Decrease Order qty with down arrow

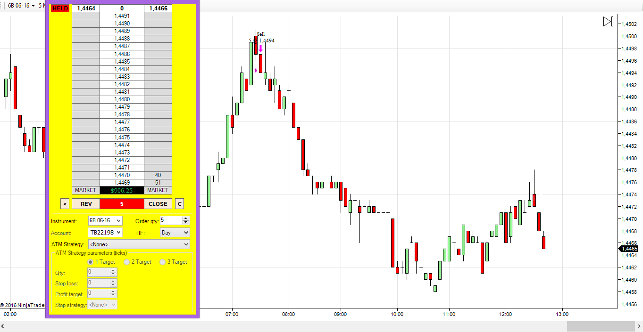coord(186,223)
